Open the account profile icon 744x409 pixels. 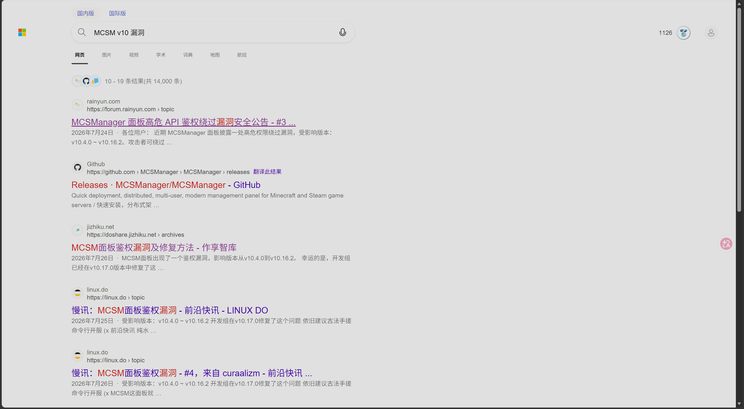pyautogui.click(x=711, y=33)
